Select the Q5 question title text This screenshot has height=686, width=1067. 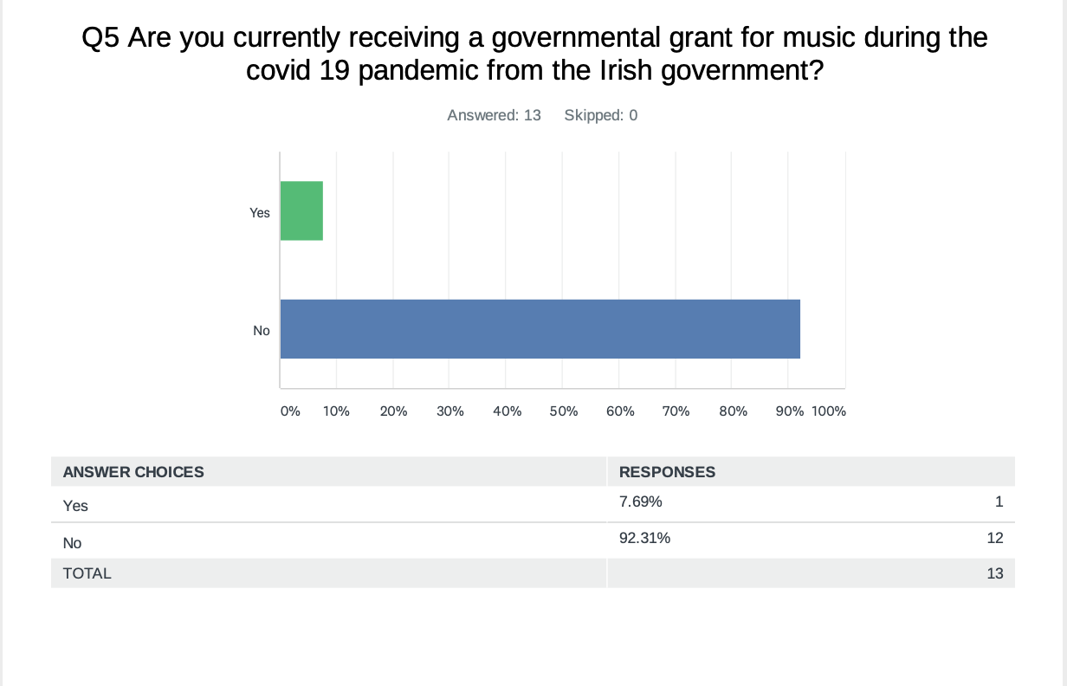(x=533, y=54)
